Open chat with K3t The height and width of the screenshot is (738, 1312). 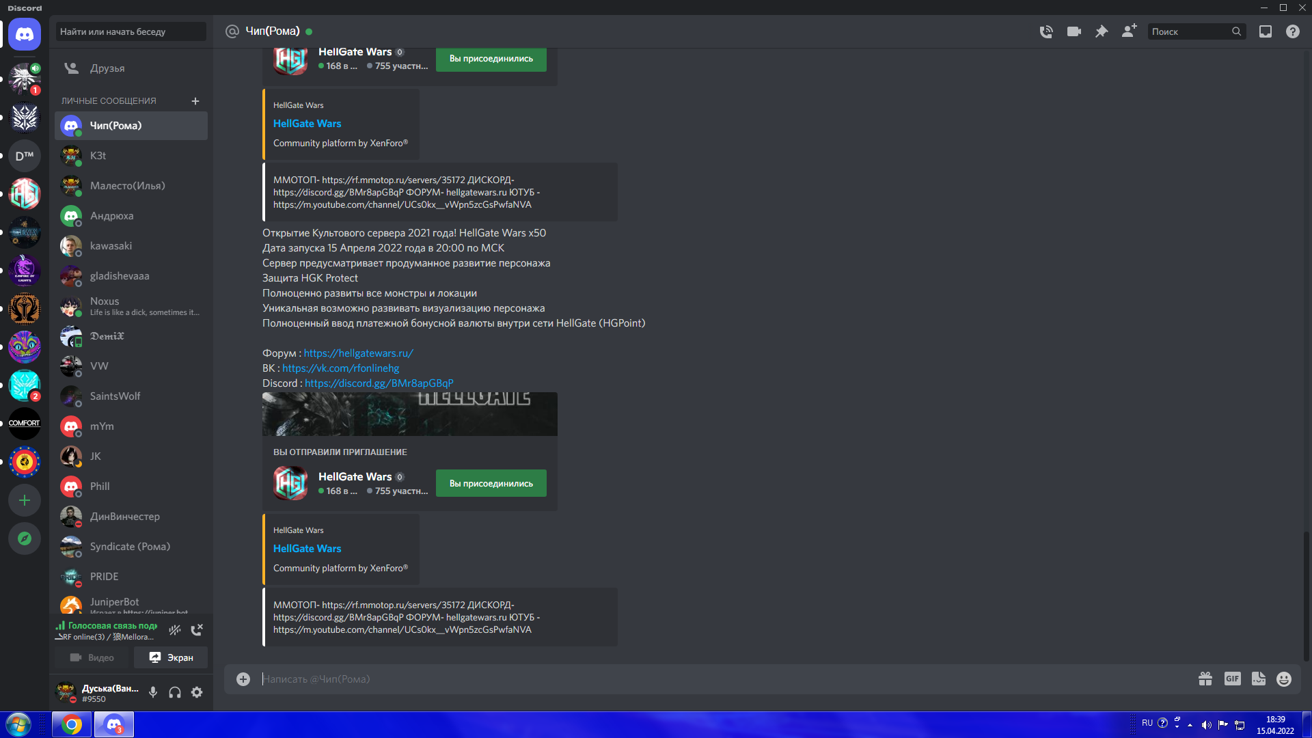(131, 156)
